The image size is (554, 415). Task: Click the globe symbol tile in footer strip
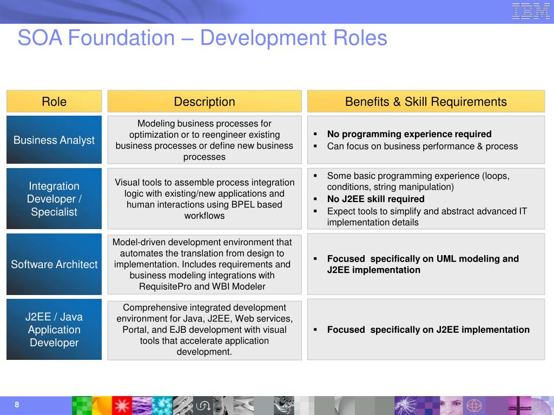[x=474, y=405]
